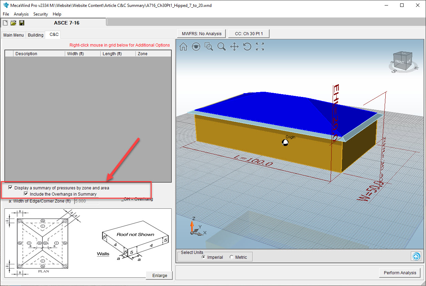Open the Analysis menu
The image size is (426, 286).
pyautogui.click(x=21, y=14)
